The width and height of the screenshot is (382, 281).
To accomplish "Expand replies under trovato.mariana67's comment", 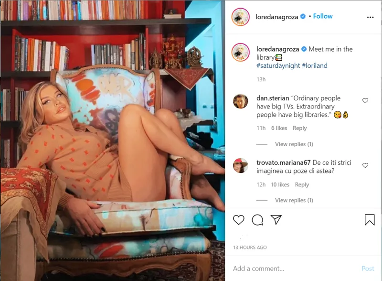I will 294,200.
